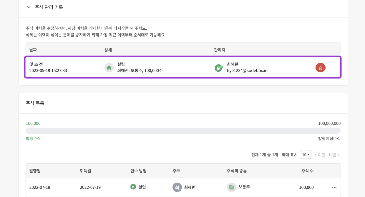365x197 pixels.
Task: Click the gray 최 shareholder avatar
Action: pos(177,187)
